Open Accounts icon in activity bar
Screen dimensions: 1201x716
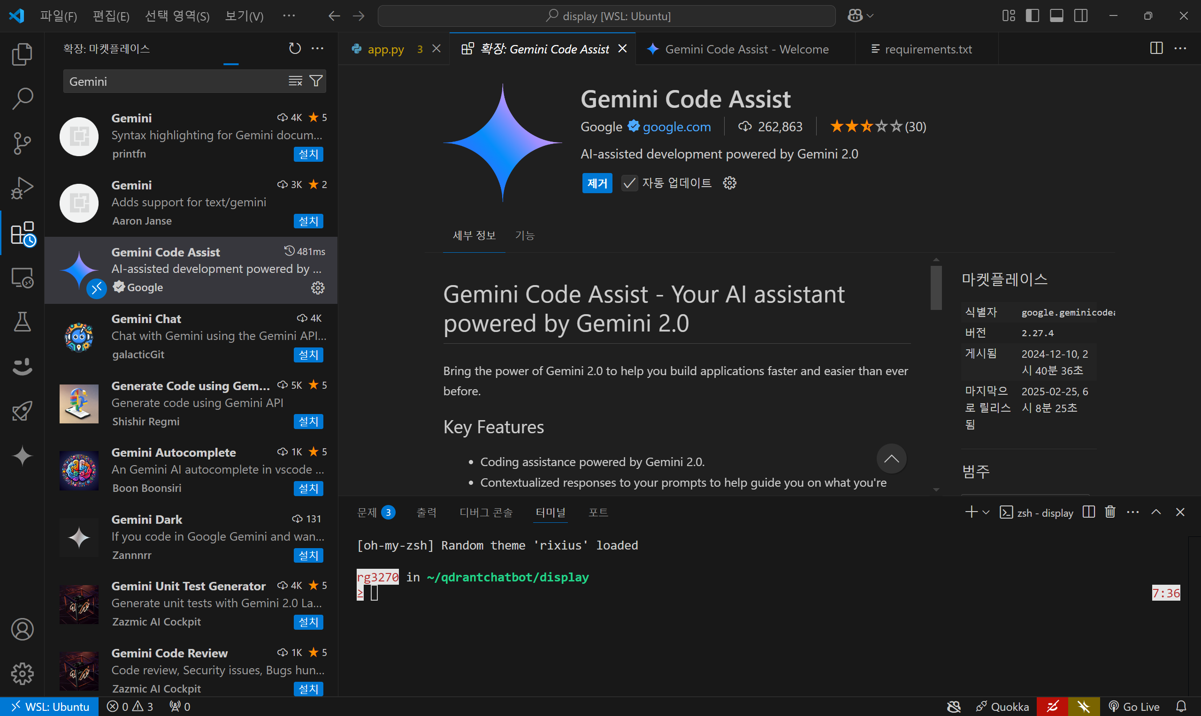point(22,629)
